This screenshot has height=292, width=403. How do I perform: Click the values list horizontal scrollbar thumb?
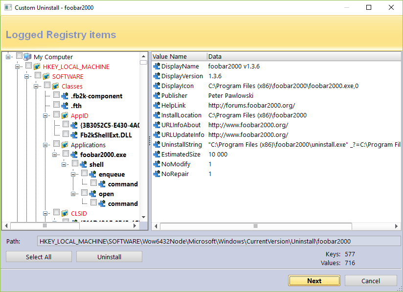(256, 226)
